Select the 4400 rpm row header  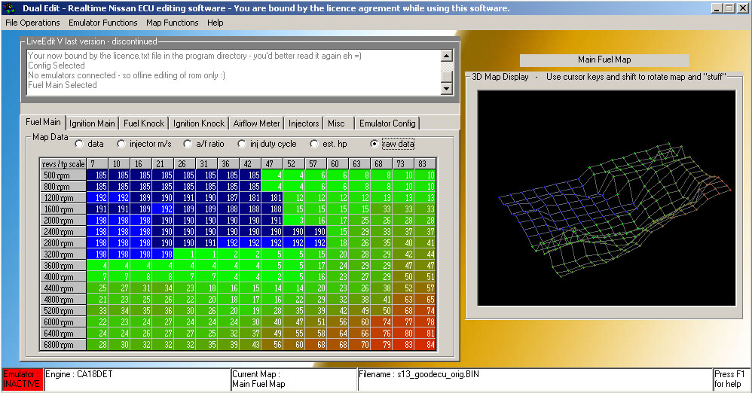(63, 288)
